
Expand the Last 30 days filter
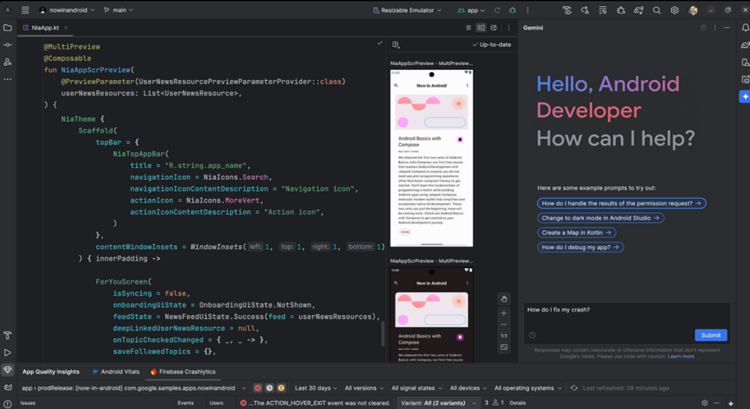(x=315, y=388)
